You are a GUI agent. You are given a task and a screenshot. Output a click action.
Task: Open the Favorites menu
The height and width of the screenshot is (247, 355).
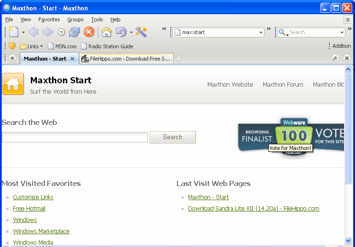pyautogui.click(x=49, y=19)
